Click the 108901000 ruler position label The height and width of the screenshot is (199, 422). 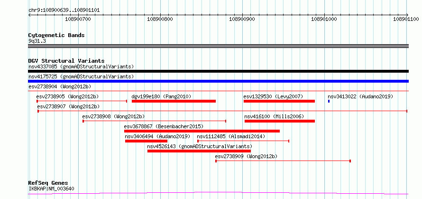[x=324, y=19]
